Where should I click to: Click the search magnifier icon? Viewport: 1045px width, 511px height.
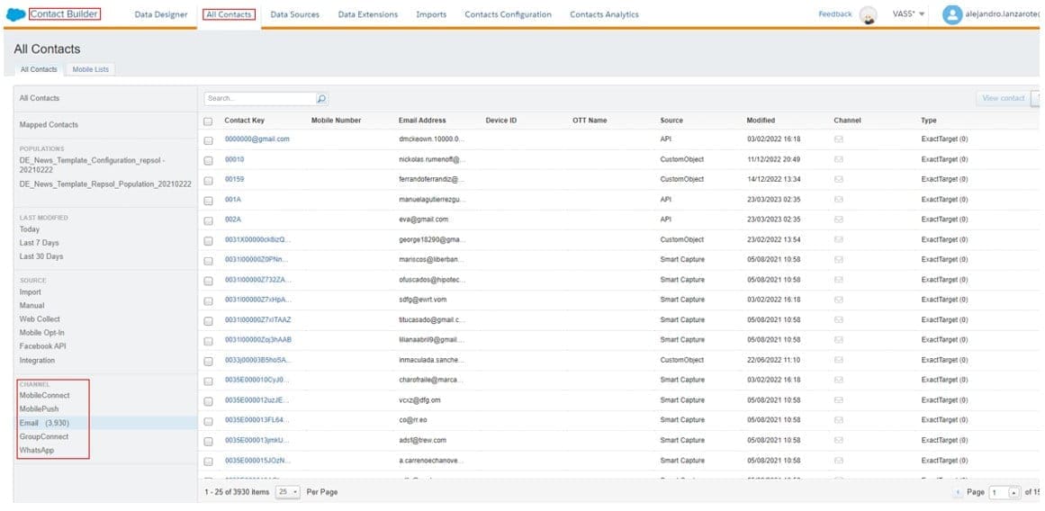coord(321,98)
